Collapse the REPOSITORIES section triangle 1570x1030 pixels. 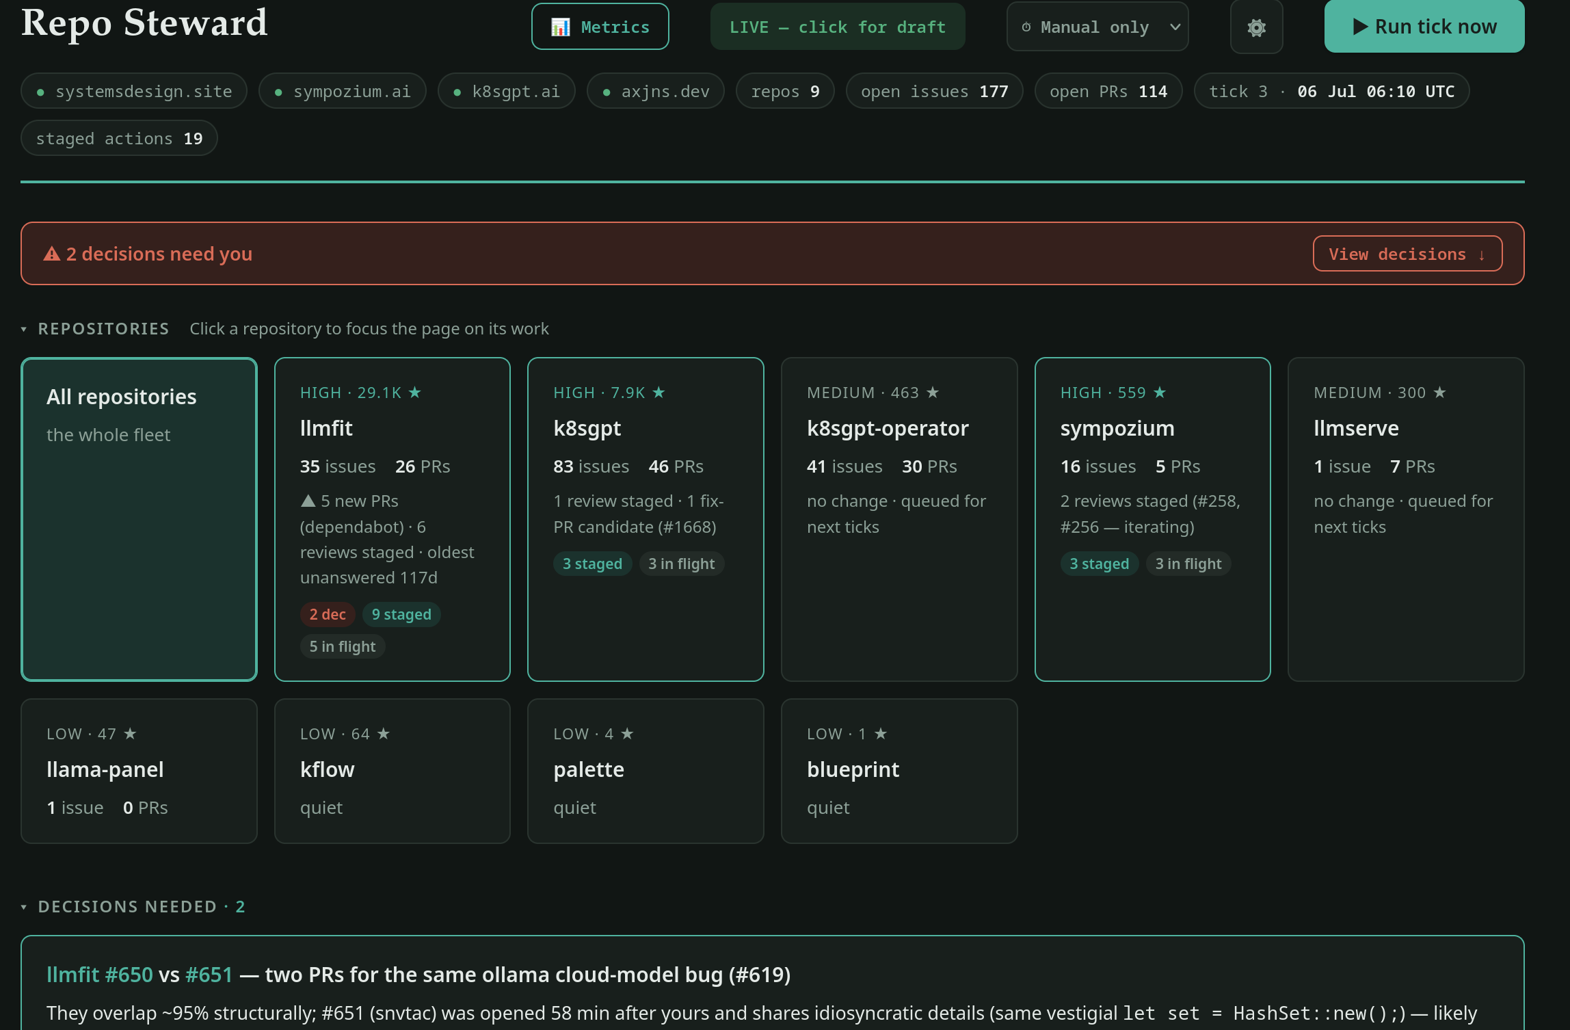coord(24,330)
